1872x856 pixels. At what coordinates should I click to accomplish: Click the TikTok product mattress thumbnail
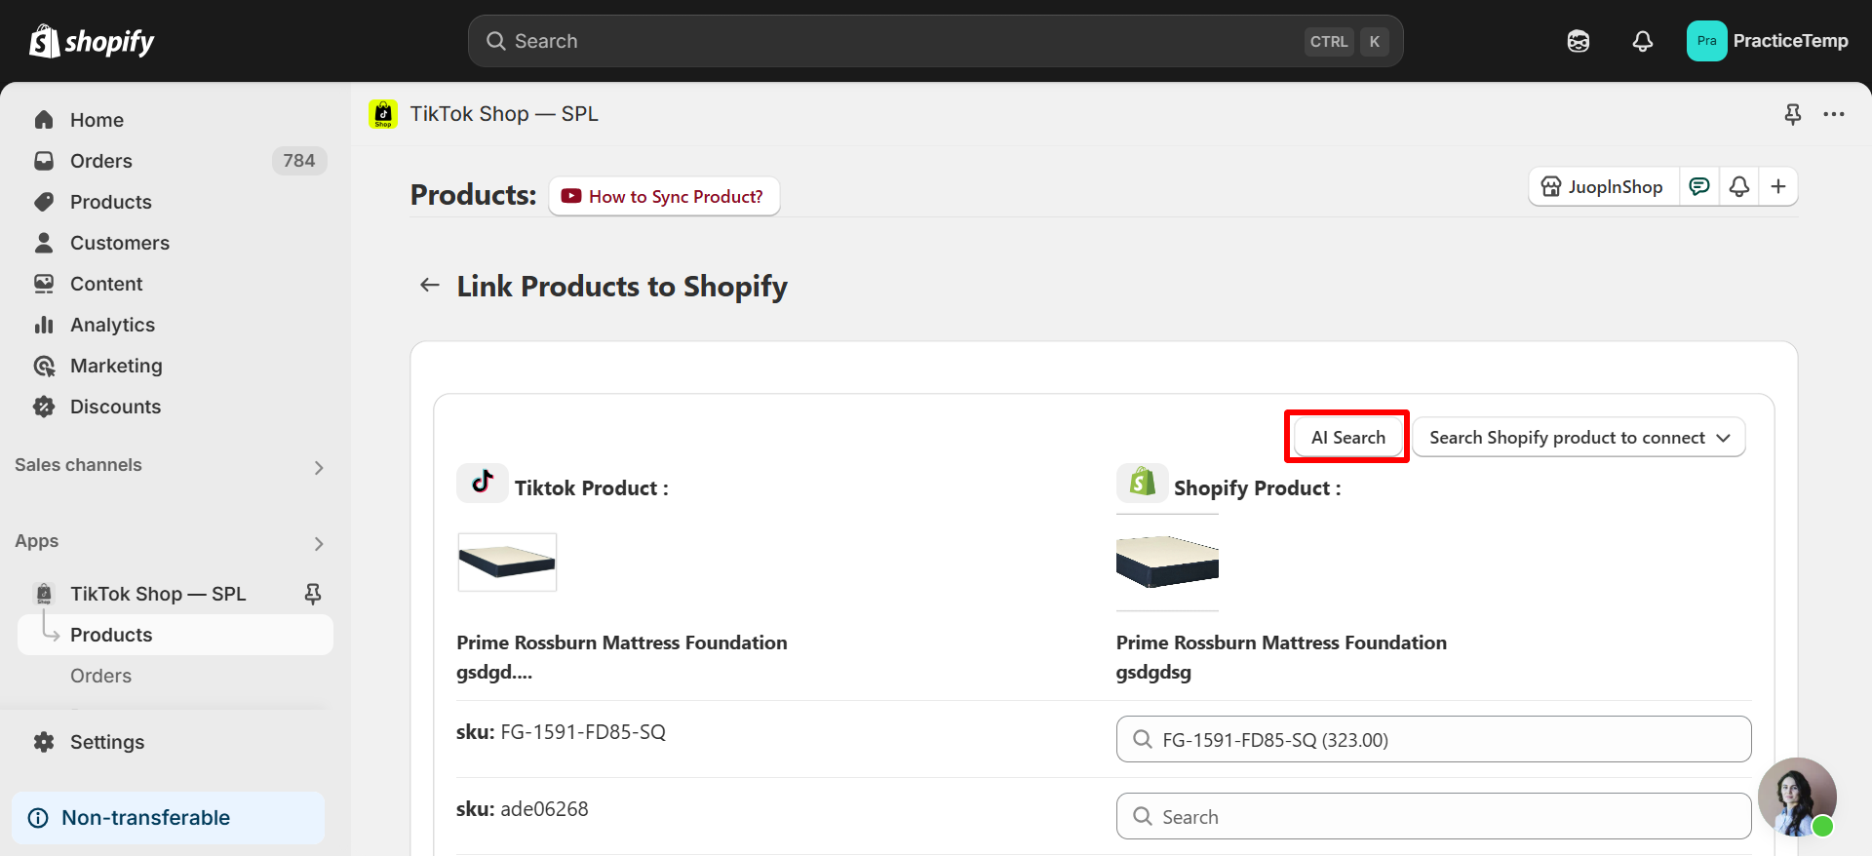click(507, 562)
